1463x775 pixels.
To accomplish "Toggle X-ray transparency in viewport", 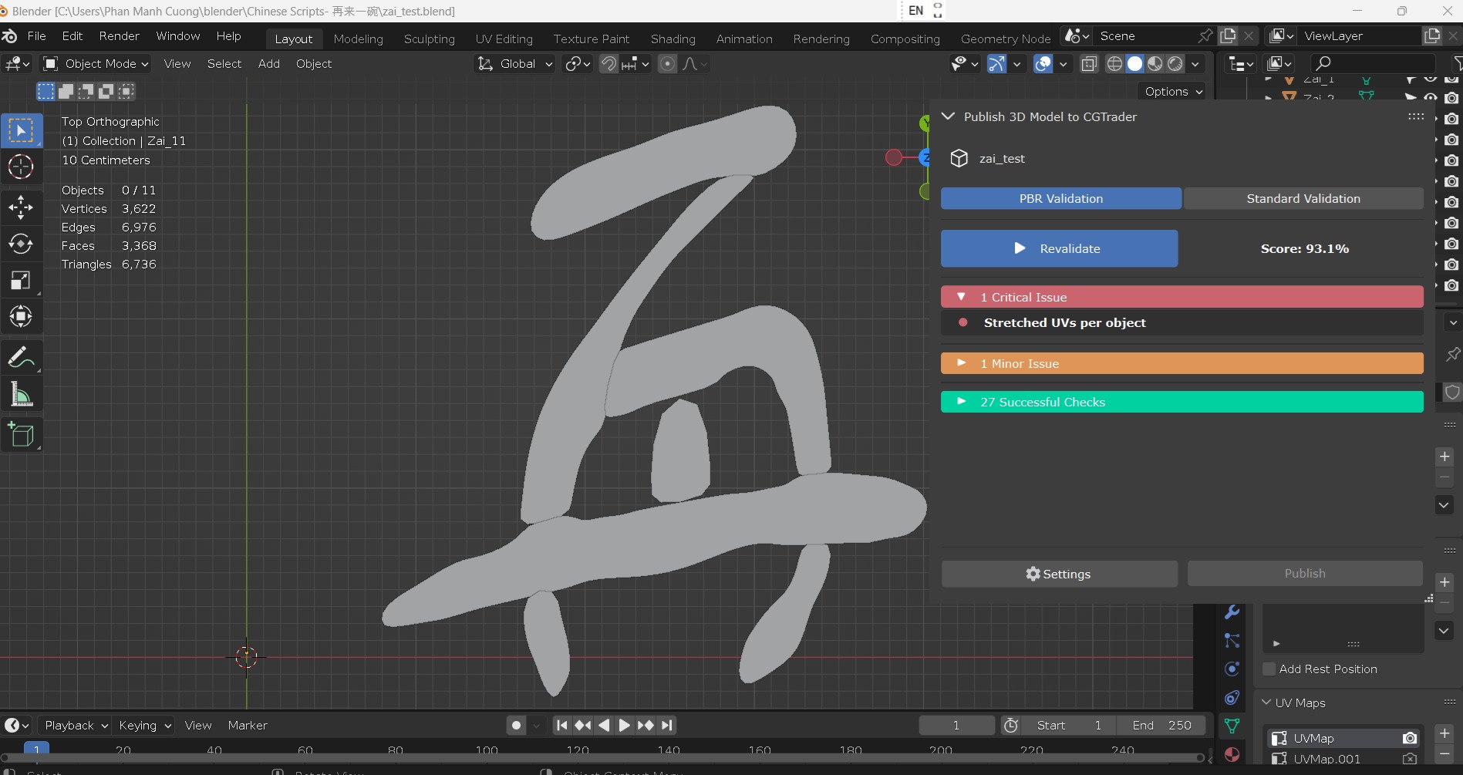I will (x=1089, y=64).
